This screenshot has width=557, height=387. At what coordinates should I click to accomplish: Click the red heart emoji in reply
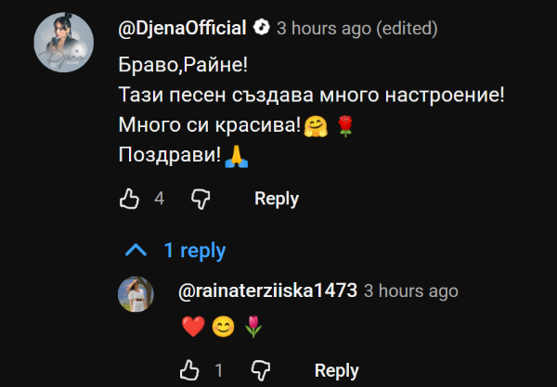(x=193, y=326)
